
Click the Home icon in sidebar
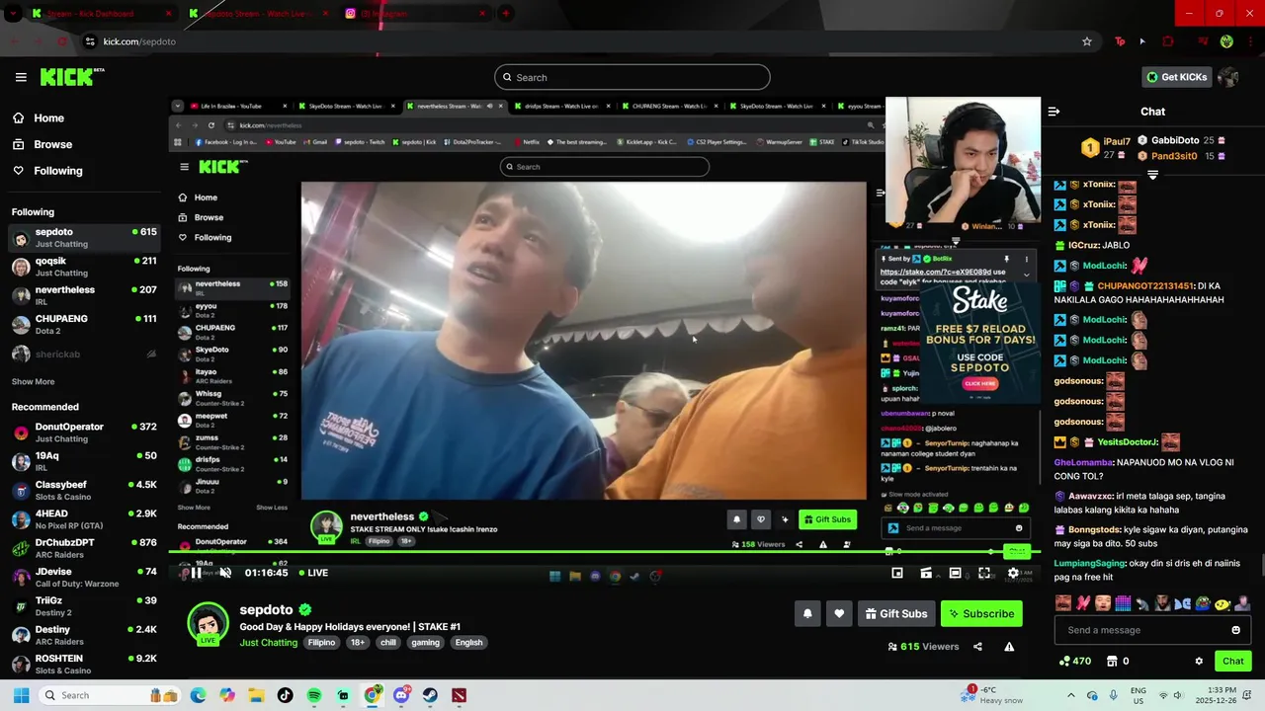[19, 118]
